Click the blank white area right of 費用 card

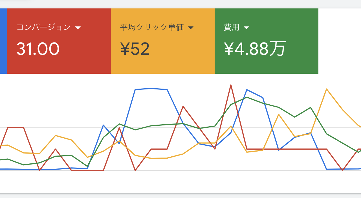(340, 41)
